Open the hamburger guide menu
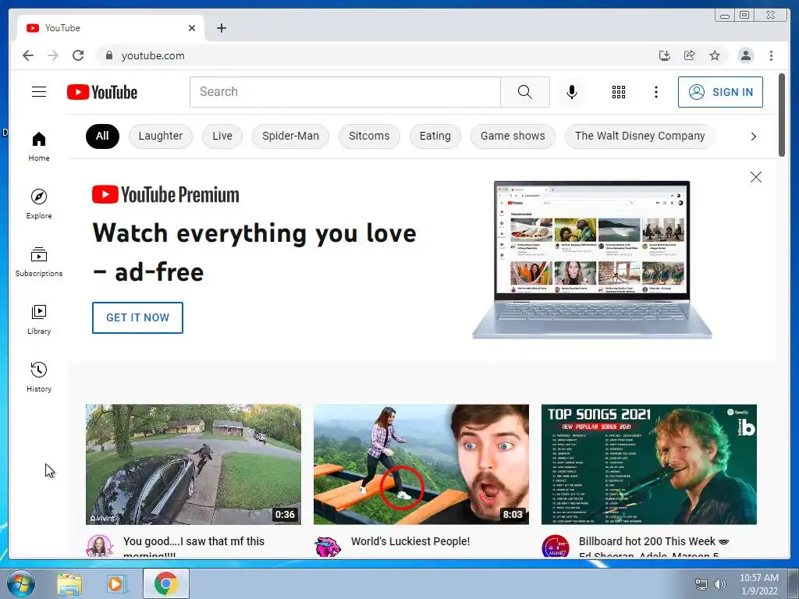Viewport: 799px width, 599px height. tap(39, 92)
